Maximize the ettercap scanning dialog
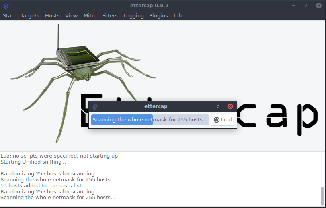The width and height of the screenshot is (326, 208). 218,106
